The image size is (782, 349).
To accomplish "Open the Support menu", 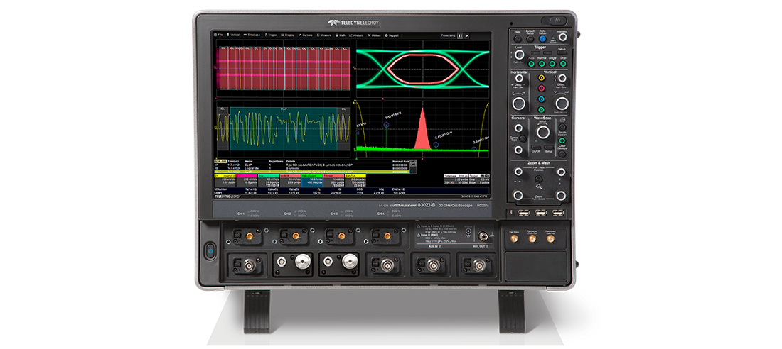I will pos(392,35).
